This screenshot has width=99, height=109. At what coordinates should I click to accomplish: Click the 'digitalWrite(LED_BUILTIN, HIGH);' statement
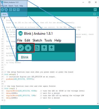pyautogui.click(x=22, y=91)
